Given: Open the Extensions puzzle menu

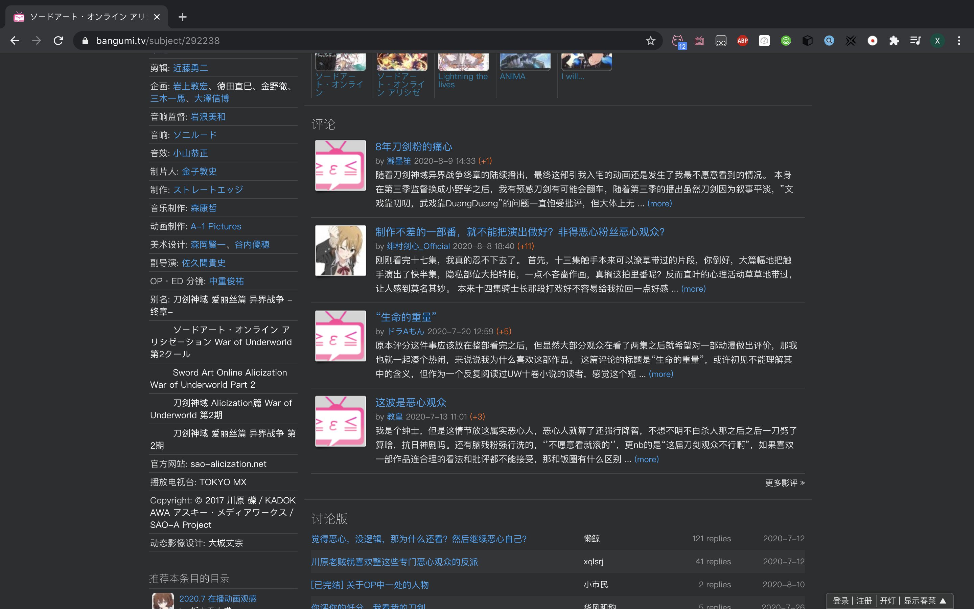Looking at the screenshot, I should tap(894, 41).
